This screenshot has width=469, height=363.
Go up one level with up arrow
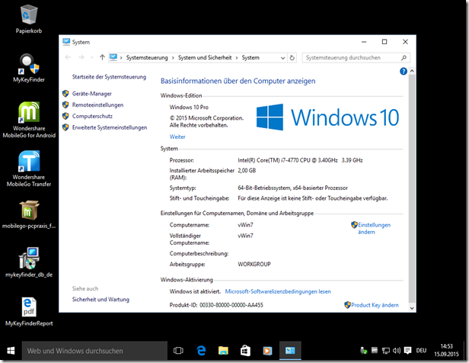click(x=102, y=57)
